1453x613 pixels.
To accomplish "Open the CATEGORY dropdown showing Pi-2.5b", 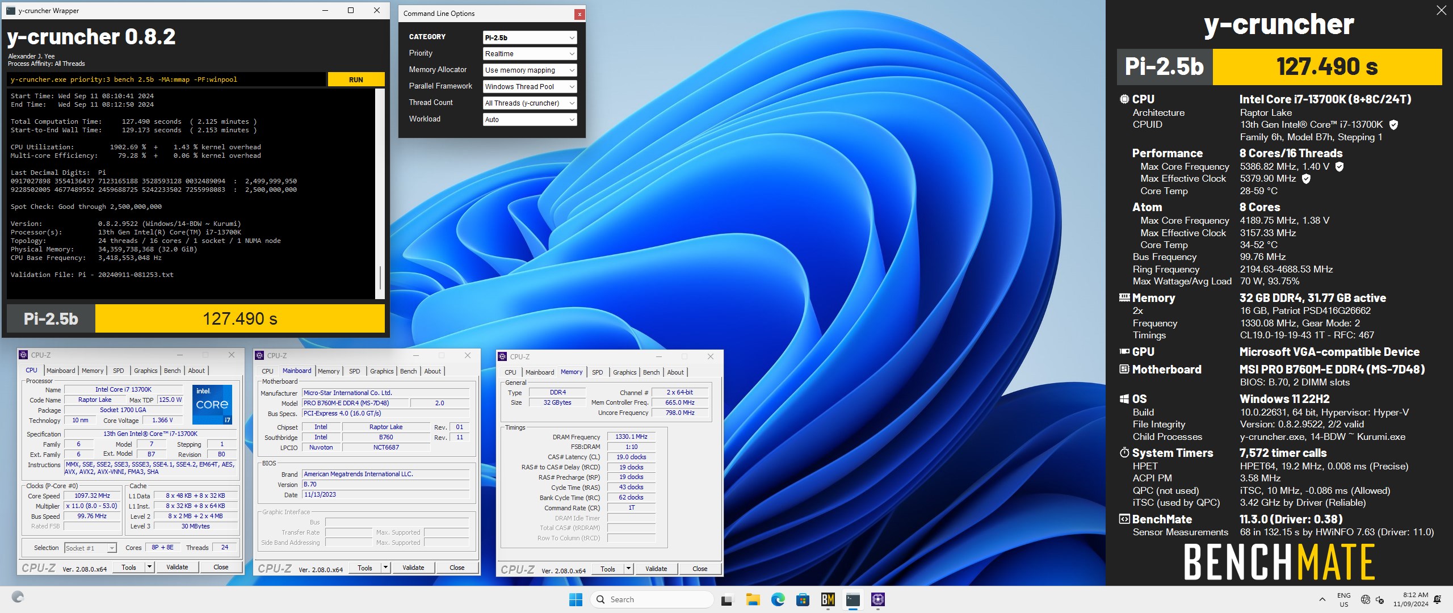I will pos(530,37).
